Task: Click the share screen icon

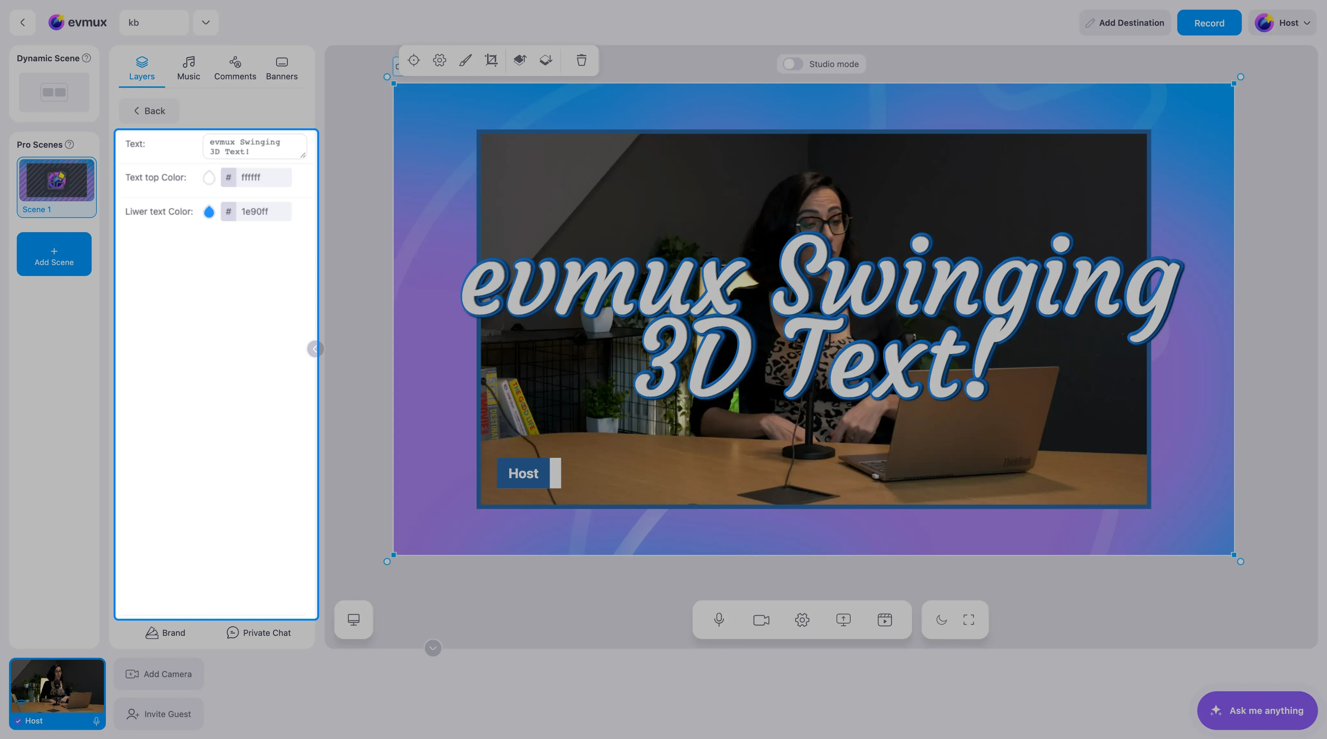Action: click(x=843, y=620)
